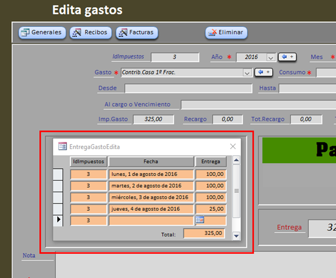Click the EntregaGastoEdita form icon
The width and height of the screenshot is (336, 278).
[x=62, y=146]
